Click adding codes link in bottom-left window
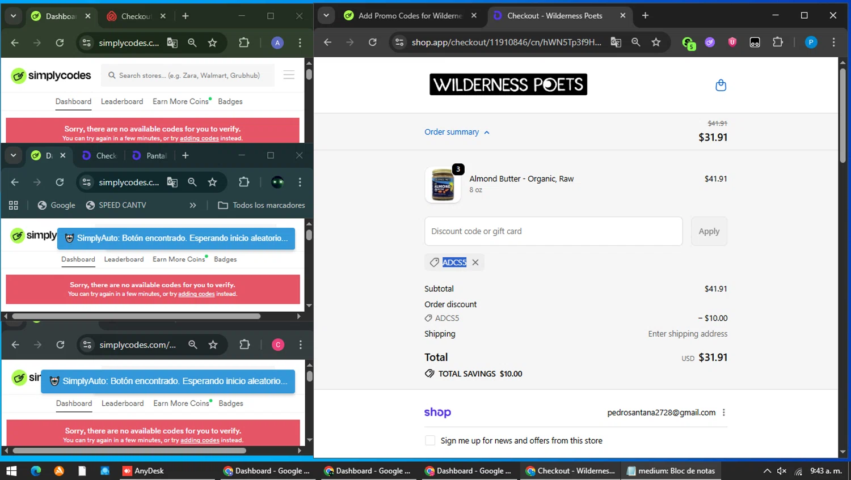The width and height of the screenshot is (851, 480). pyautogui.click(x=200, y=440)
